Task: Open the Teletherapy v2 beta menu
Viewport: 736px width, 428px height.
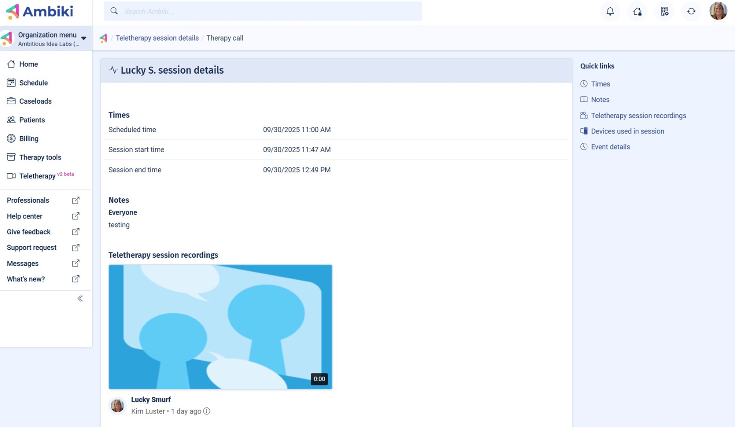Action: (37, 176)
